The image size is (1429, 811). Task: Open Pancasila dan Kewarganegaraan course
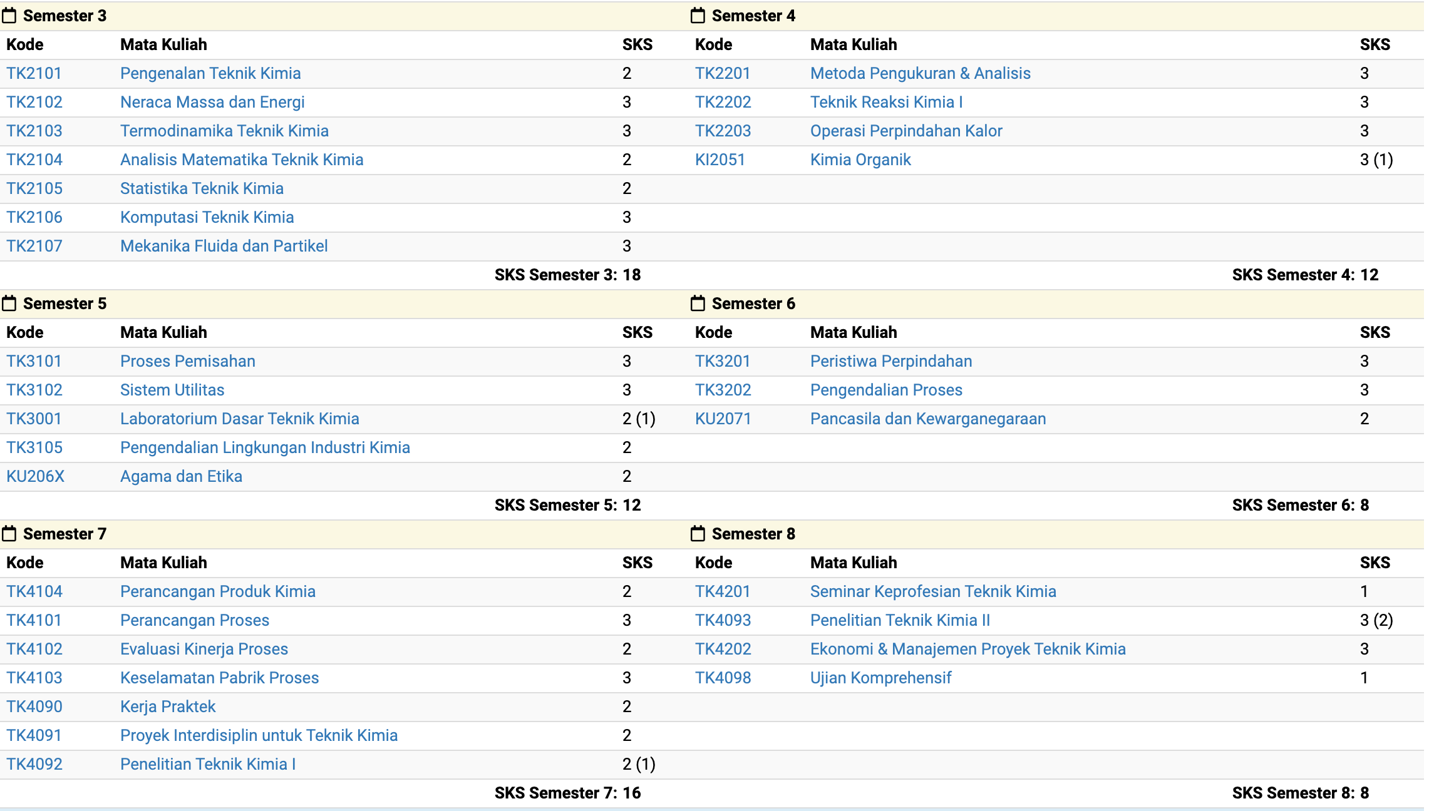[927, 419]
